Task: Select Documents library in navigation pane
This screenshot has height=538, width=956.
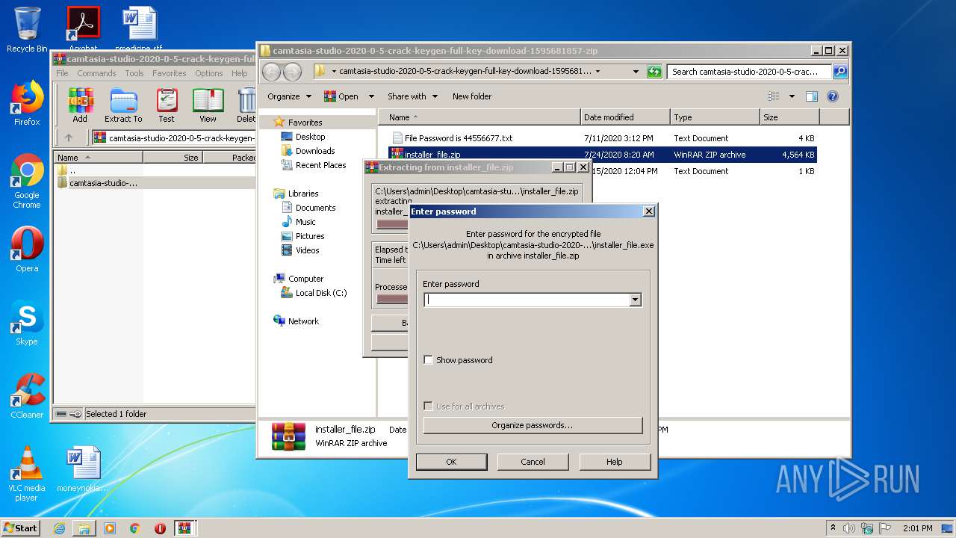Action: (315, 208)
